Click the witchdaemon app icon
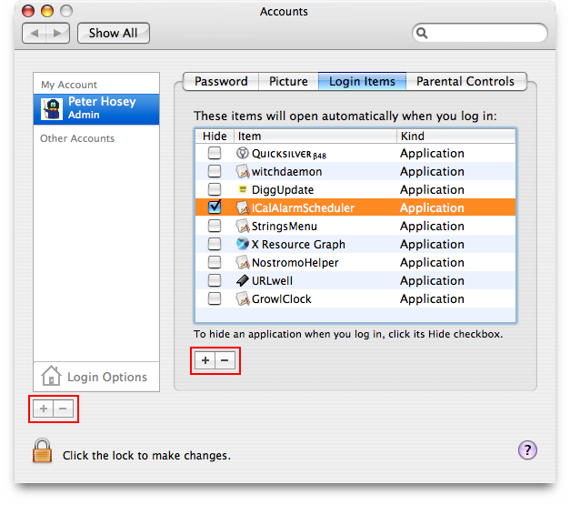Screen dimensions: 570x505 click(243, 171)
